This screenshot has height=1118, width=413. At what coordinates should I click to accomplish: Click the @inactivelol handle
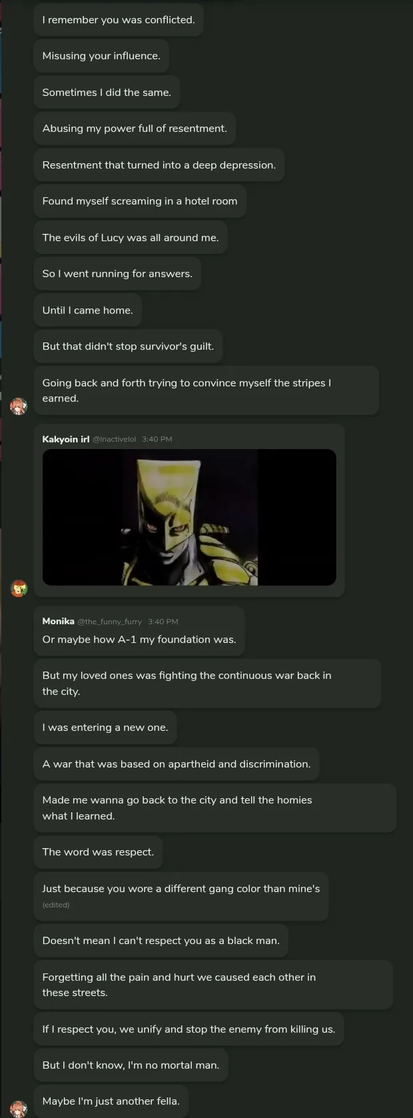[114, 439]
